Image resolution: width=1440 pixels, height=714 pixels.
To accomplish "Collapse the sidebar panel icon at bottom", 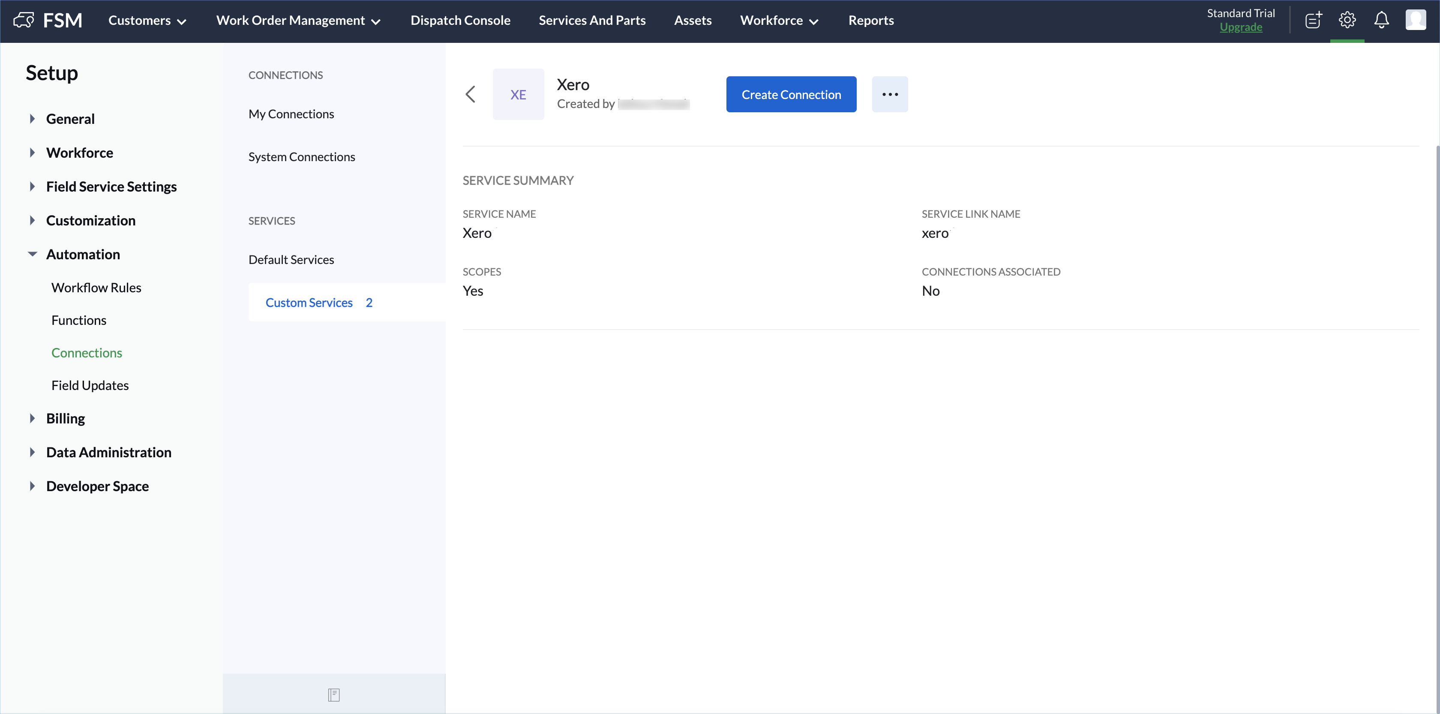I will (334, 694).
